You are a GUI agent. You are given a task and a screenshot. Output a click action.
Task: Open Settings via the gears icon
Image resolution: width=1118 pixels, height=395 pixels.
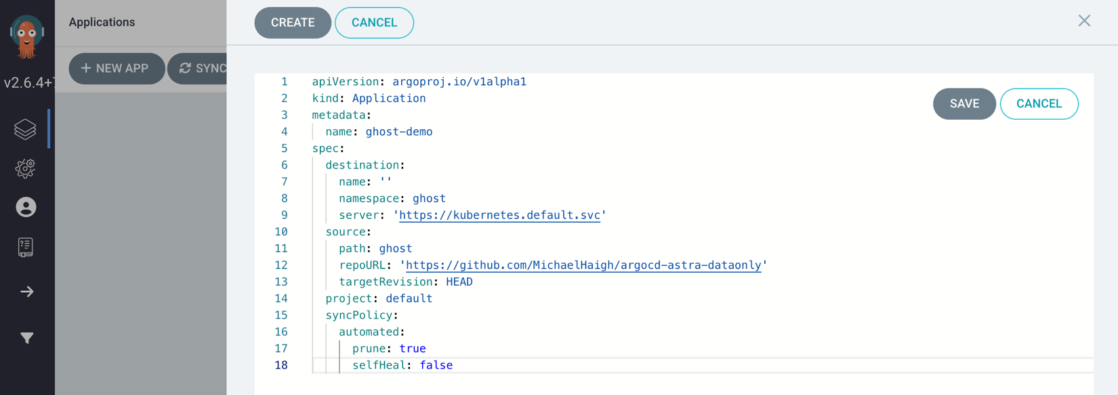click(x=26, y=168)
